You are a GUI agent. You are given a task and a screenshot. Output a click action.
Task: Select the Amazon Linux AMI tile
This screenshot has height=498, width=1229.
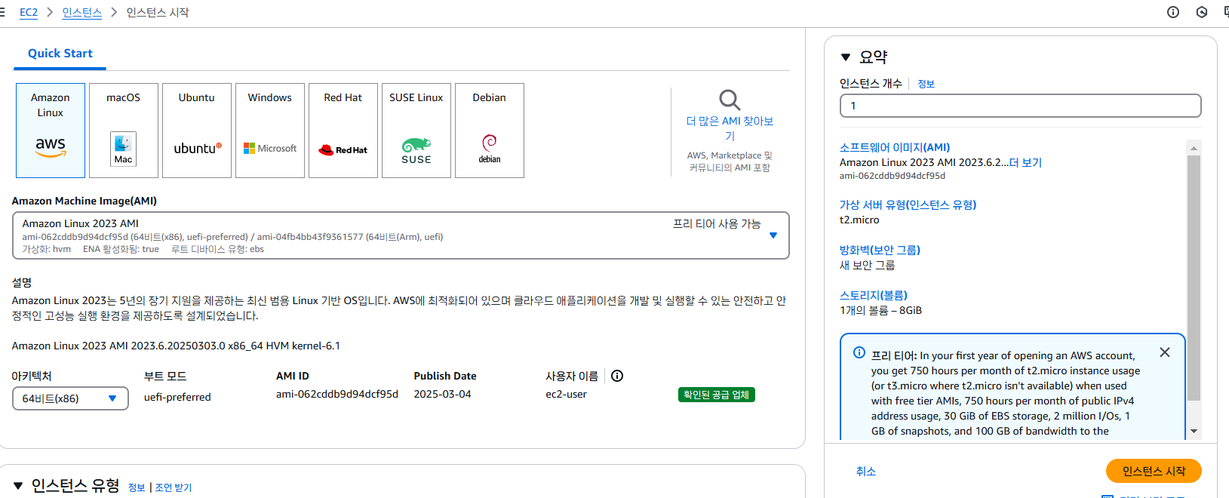click(51, 131)
